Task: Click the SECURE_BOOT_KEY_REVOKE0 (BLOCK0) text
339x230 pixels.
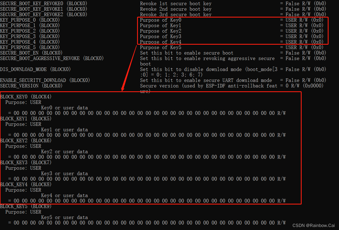Action: (43, 4)
